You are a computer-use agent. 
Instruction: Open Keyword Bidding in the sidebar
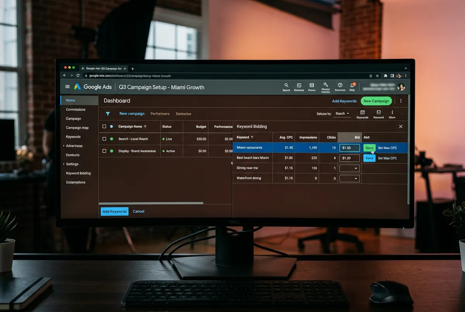click(x=78, y=173)
